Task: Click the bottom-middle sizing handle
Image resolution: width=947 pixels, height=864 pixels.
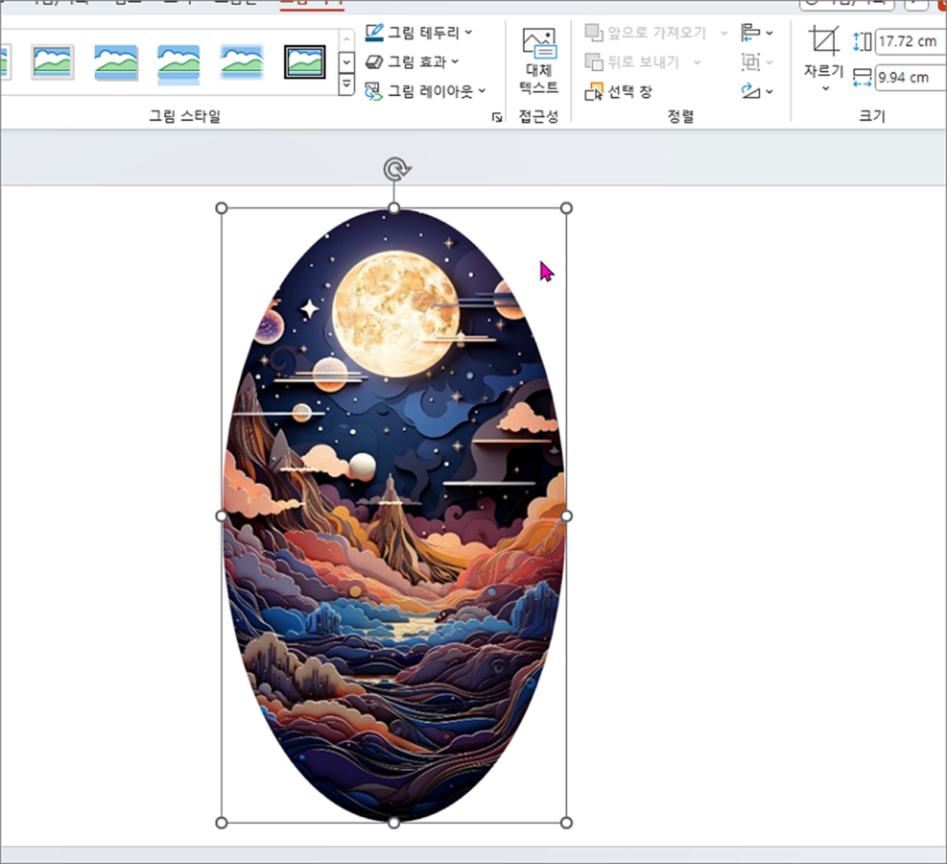Action: coord(394,822)
